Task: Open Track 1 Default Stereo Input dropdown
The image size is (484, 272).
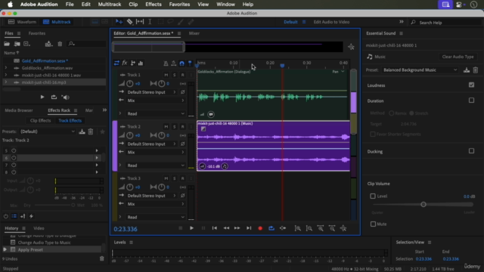Action: pos(151,92)
